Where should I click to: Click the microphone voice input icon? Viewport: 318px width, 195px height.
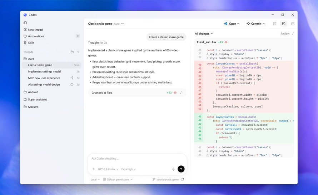(174, 169)
